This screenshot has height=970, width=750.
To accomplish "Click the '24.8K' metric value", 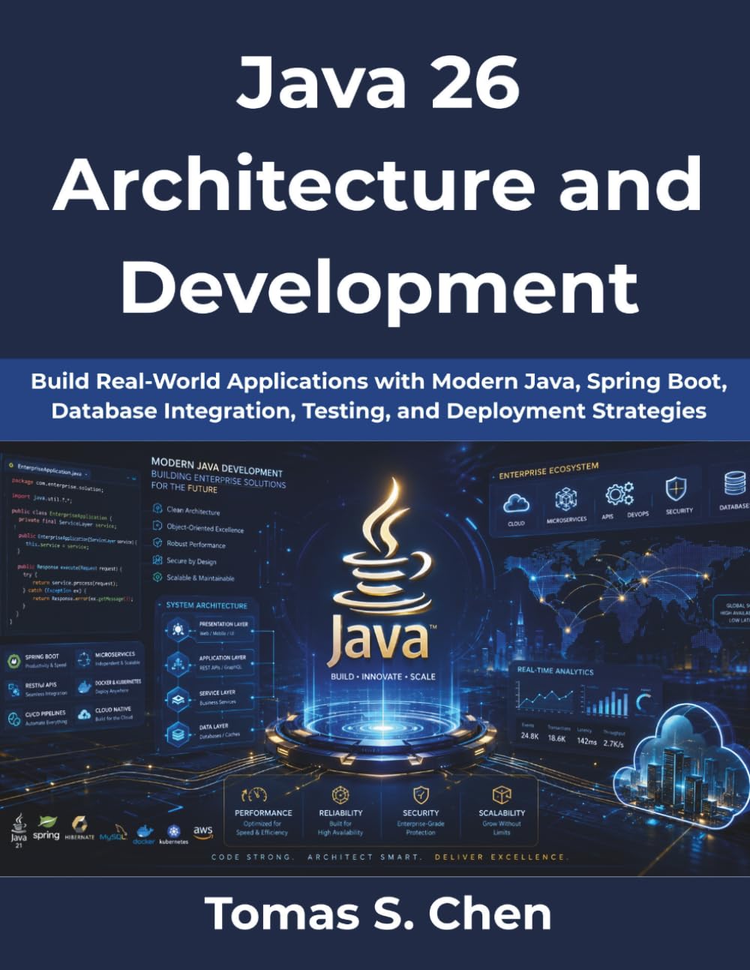I will [x=529, y=736].
